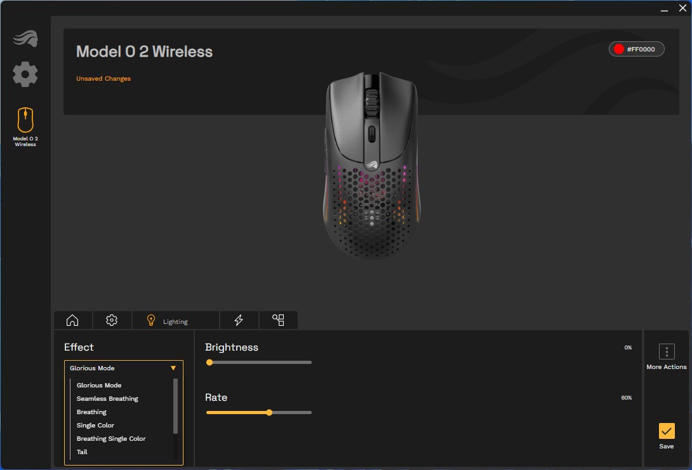Pick the Tail lighting effect
Screen dimensions: 692x470
82,452
